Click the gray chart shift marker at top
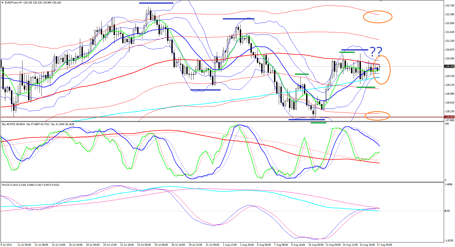Viewport: 455px width, 247px height. (x=381, y=1)
